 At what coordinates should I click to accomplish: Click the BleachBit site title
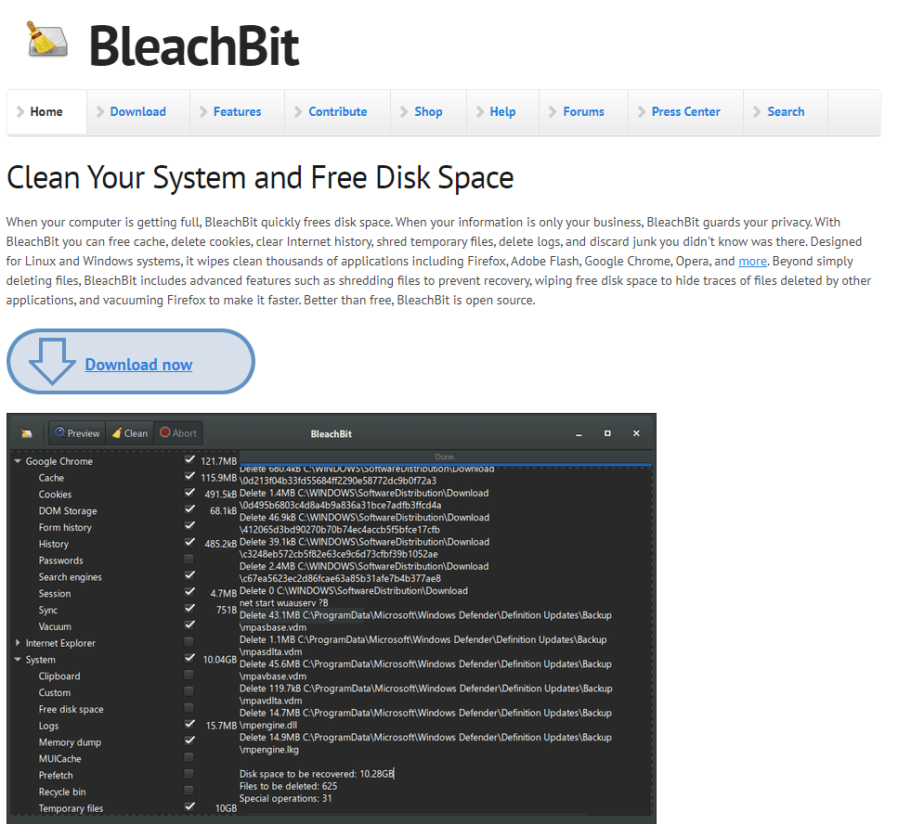194,46
